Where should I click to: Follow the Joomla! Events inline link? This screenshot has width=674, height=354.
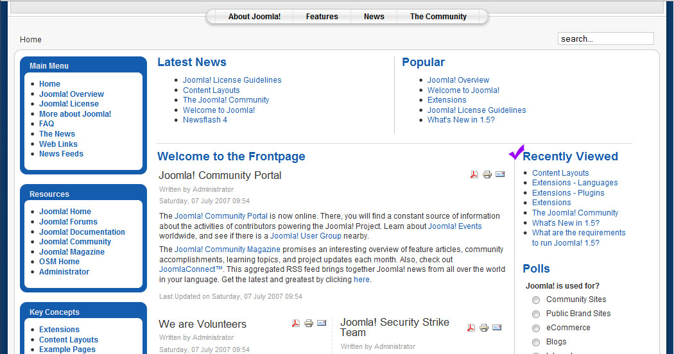click(x=454, y=226)
